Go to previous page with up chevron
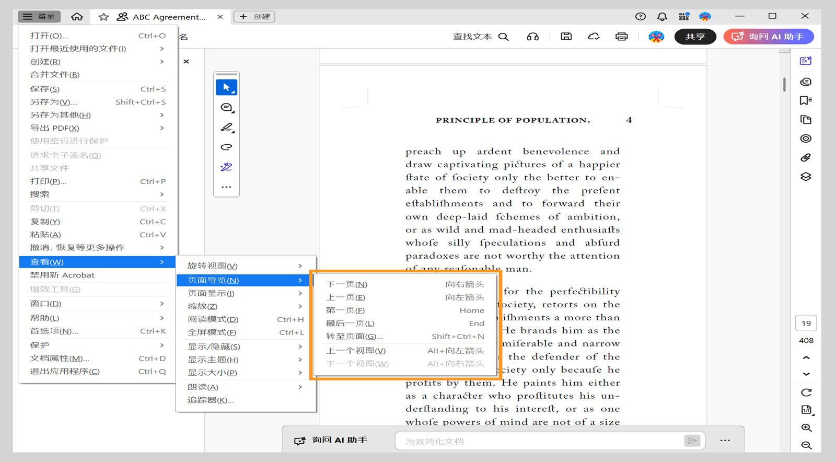The image size is (836, 462). click(806, 358)
